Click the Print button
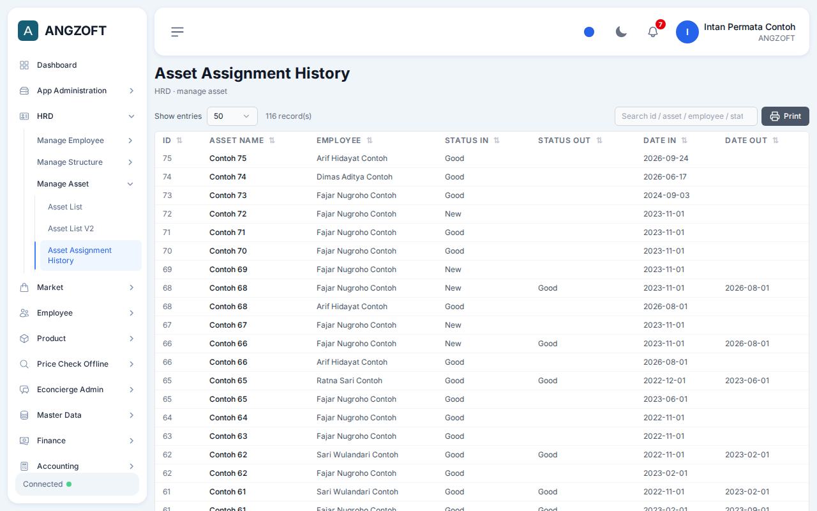This screenshot has width=817, height=511. coord(785,116)
